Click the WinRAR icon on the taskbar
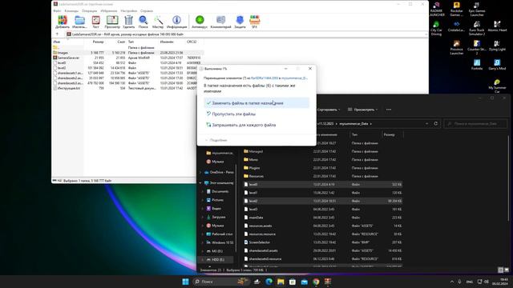 click(328, 282)
